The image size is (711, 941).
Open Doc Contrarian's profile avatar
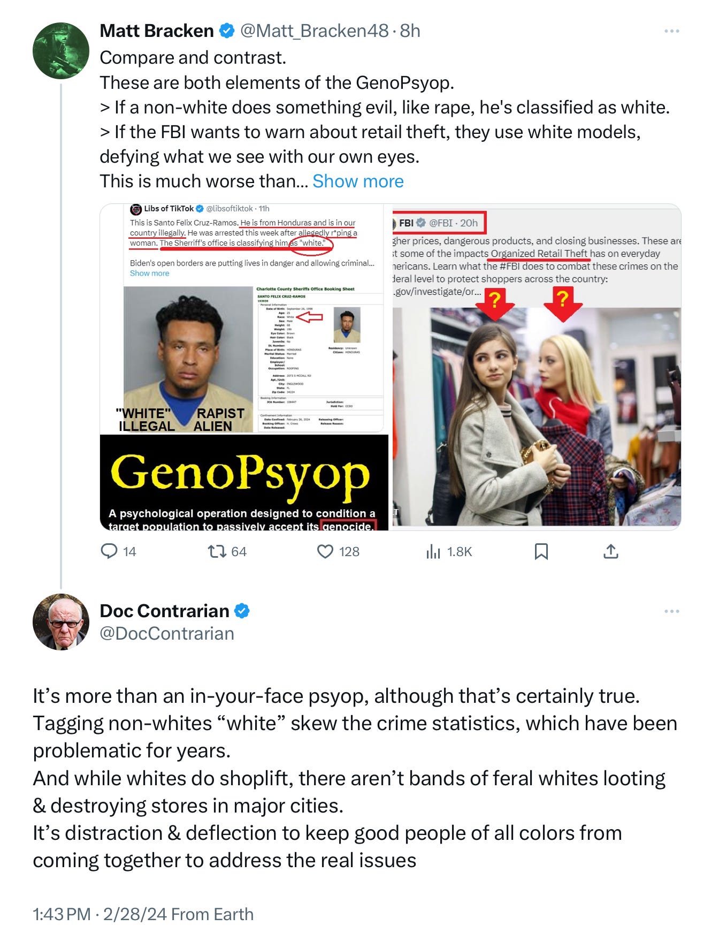tap(61, 622)
